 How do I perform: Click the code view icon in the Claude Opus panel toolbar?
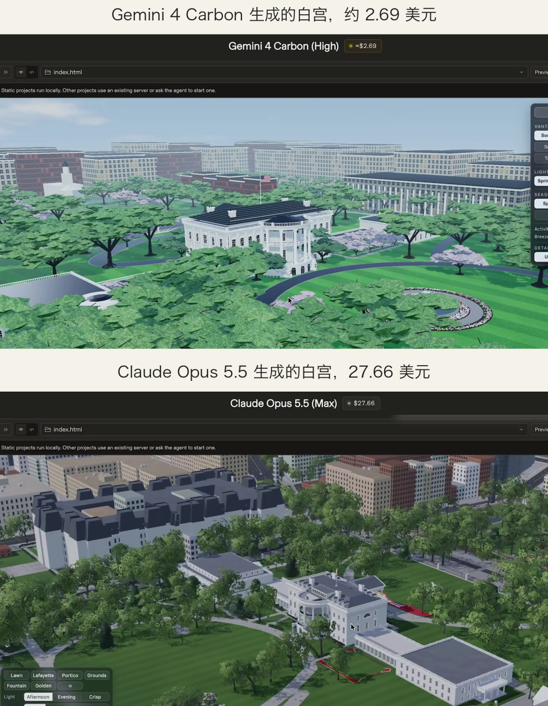[31, 430]
